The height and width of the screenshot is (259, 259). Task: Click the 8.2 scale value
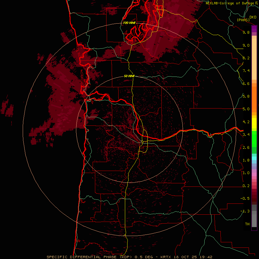point(246,58)
